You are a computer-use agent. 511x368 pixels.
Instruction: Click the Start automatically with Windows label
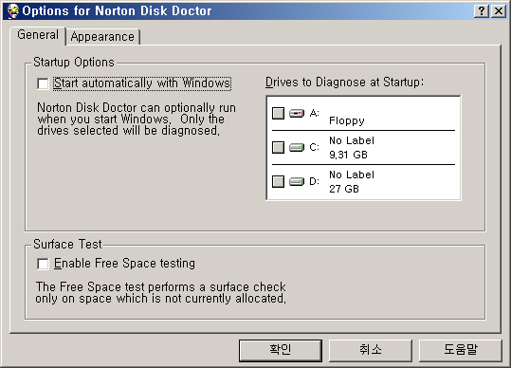click(x=142, y=83)
